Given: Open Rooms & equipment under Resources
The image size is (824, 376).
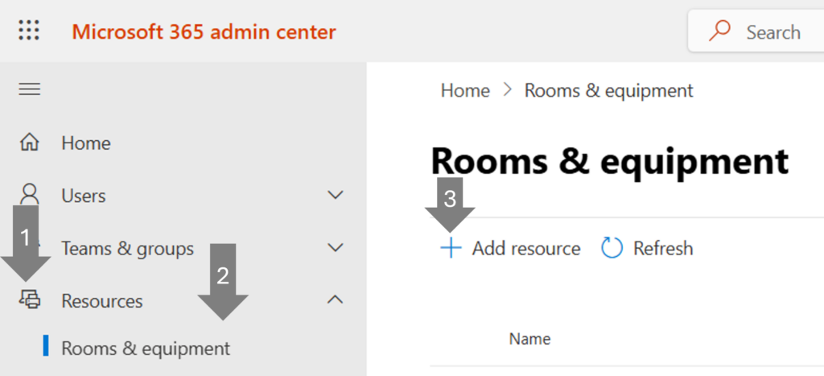Looking at the screenshot, I should pos(146,349).
